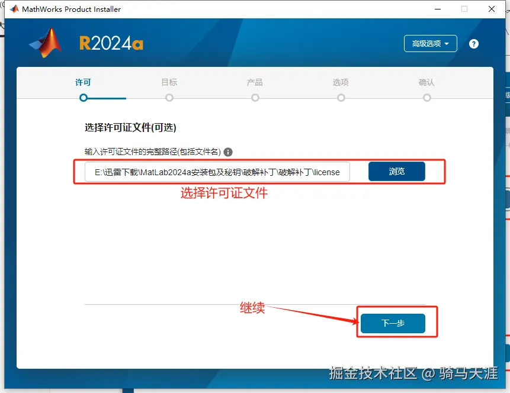This screenshot has width=510, height=393.
Task: Click the 产品 progress step circle
Action: (255, 98)
